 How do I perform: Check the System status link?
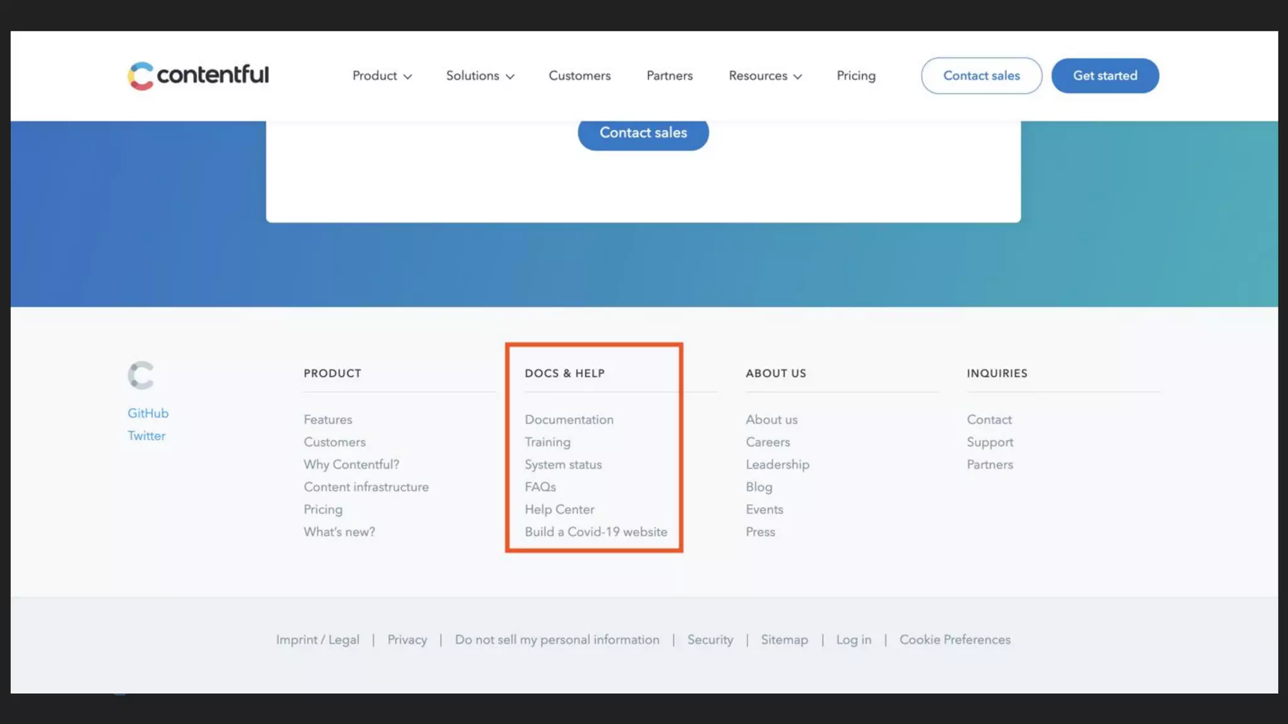[x=563, y=465]
